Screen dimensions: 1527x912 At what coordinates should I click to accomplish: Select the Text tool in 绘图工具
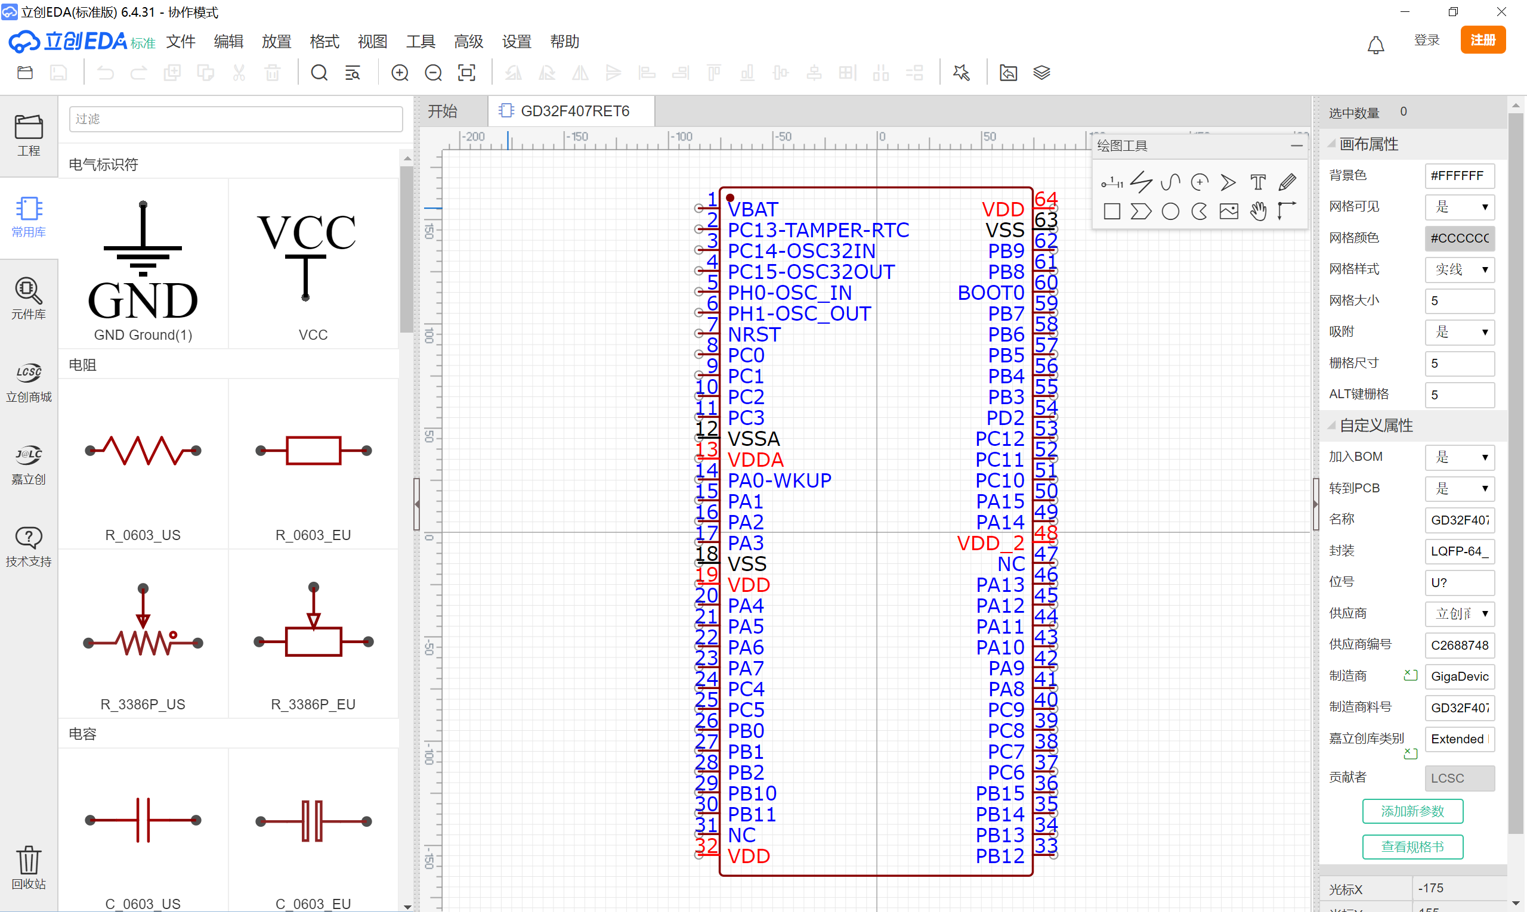[1257, 182]
